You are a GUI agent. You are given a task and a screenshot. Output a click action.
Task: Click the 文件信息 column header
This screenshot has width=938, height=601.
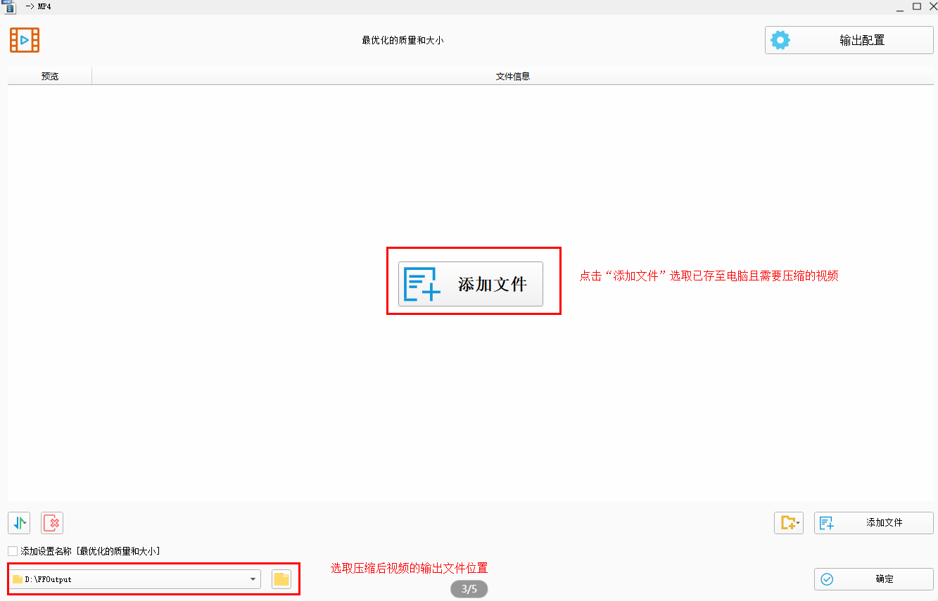click(x=512, y=76)
